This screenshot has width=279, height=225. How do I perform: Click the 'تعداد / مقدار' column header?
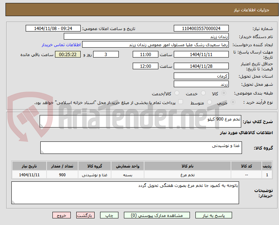point(62,166)
